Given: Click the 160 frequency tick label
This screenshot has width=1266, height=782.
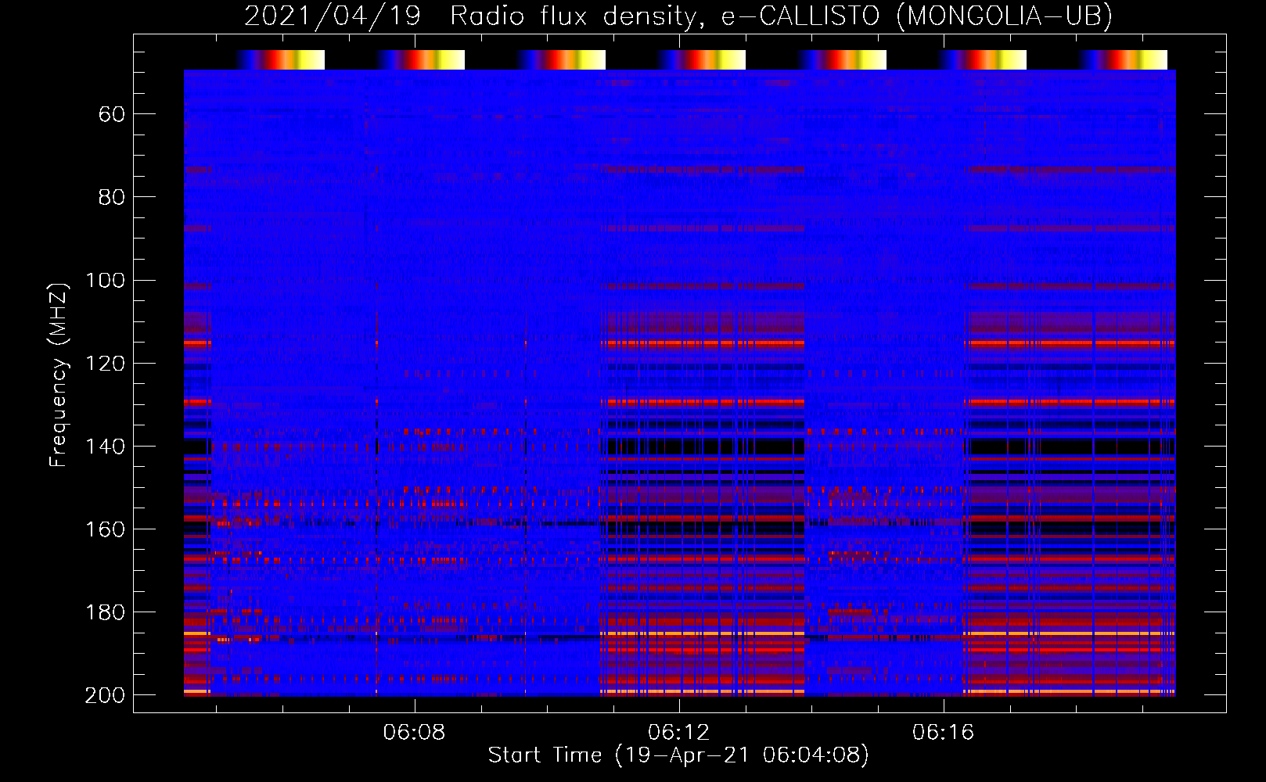Looking at the screenshot, I should click(x=105, y=529).
